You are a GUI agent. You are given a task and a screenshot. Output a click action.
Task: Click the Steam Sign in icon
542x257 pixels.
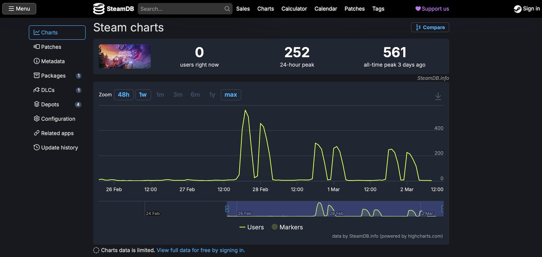[517, 9]
